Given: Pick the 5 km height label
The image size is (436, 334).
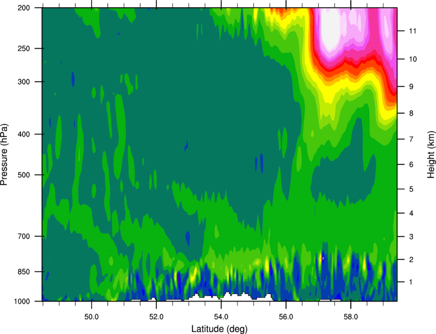Looking at the screenshot, I should 411,189.
